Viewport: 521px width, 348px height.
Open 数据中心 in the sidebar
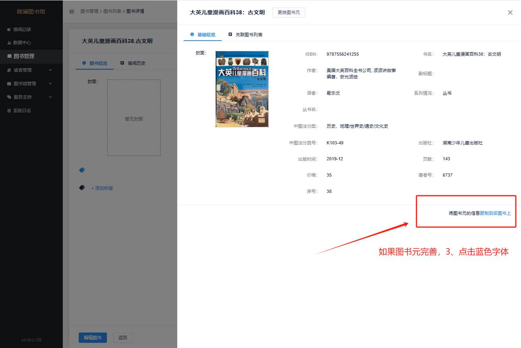point(22,43)
